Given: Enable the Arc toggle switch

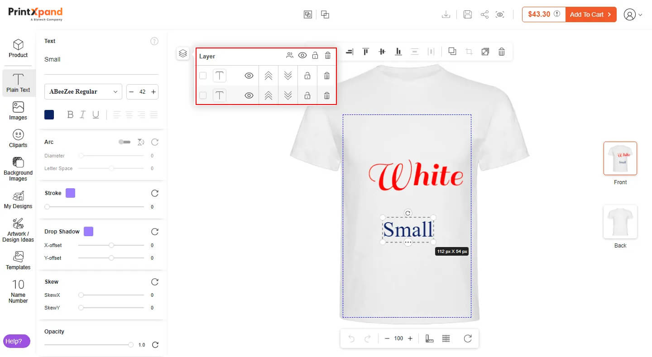Looking at the screenshot, I should (124, 142).
